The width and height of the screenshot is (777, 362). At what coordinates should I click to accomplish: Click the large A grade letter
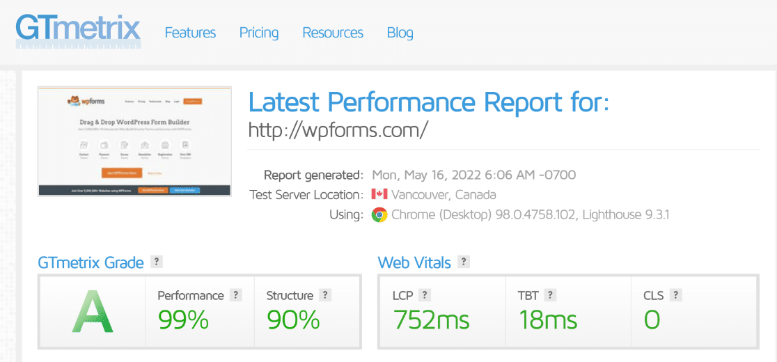[92, 313]
